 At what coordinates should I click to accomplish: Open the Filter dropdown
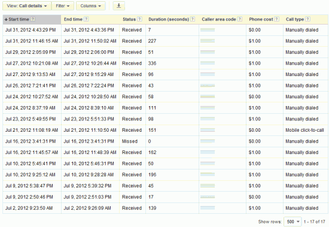pyautogui.click(x=63, y=5)
